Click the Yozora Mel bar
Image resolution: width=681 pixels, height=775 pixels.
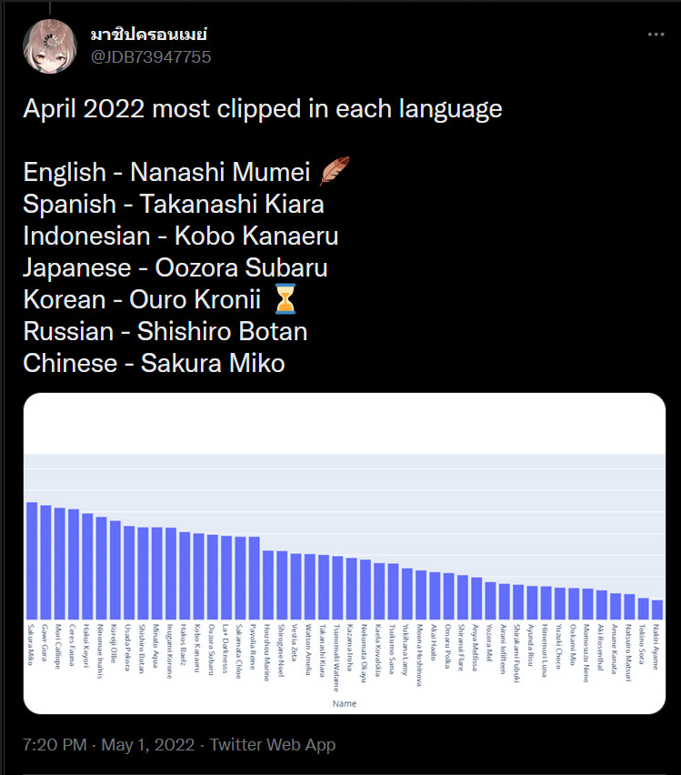click(x=490, y=600)
